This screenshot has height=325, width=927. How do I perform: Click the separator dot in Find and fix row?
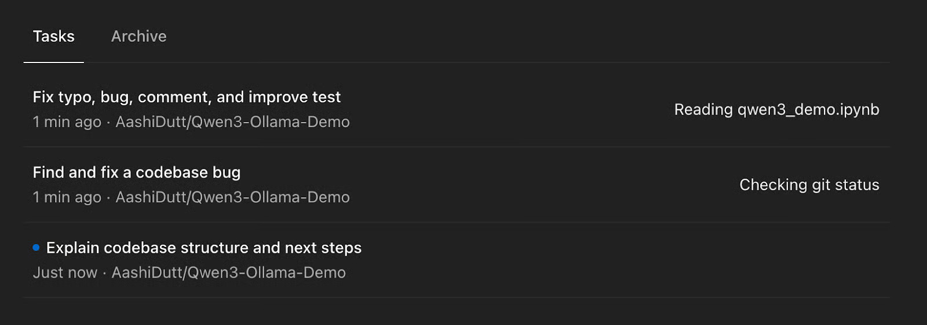[108, 198]
